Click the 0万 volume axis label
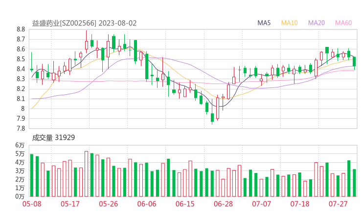Screen dimensions: 362x215 20,196
